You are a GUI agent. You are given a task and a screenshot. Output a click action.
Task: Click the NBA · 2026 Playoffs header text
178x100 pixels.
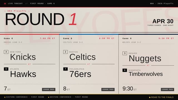pos(162,4)
